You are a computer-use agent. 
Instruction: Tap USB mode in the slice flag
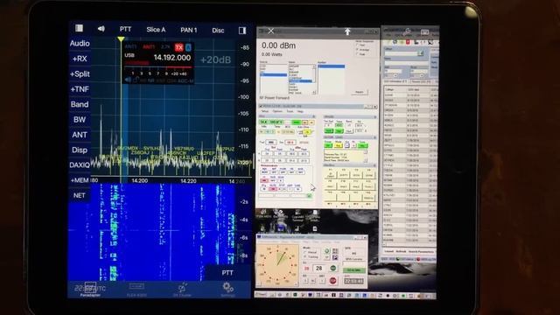click(x=129, y=55)
